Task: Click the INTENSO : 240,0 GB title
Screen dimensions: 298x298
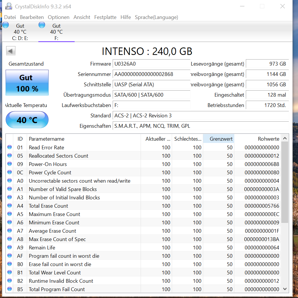Action: point(147,51)
